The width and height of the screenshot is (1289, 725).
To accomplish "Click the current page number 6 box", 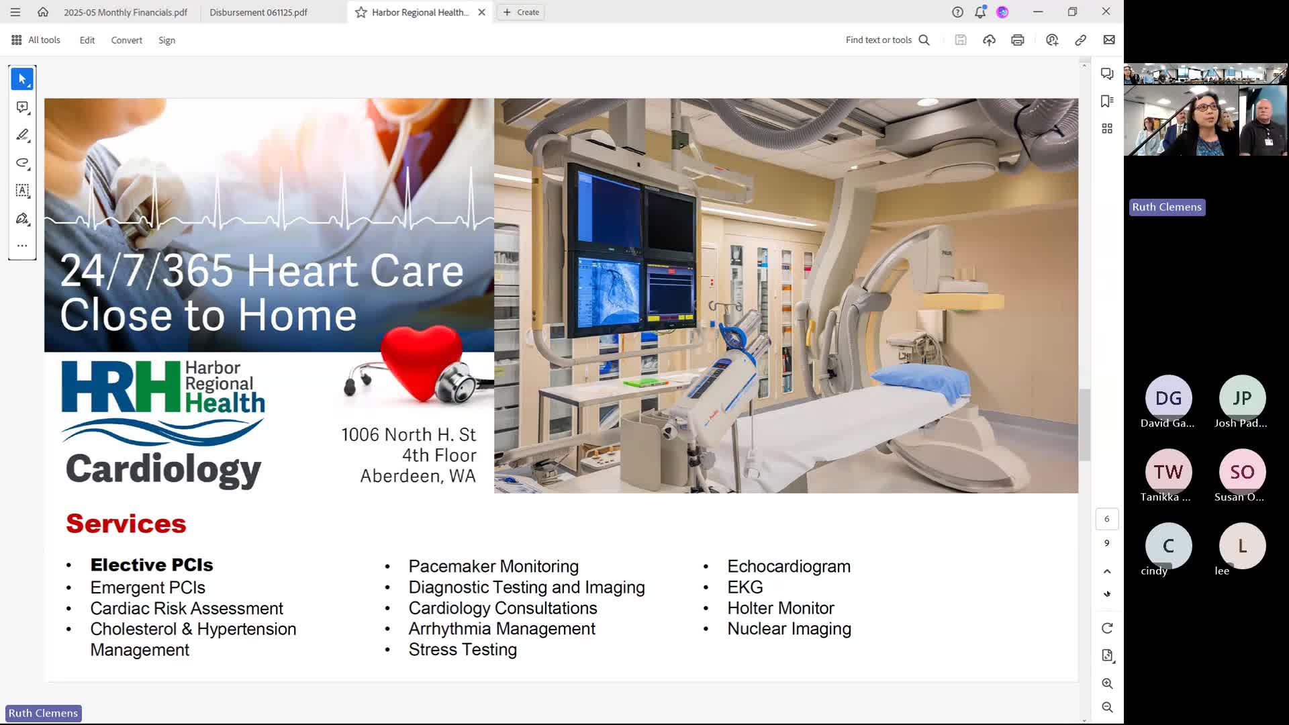I will (1107, 519).
